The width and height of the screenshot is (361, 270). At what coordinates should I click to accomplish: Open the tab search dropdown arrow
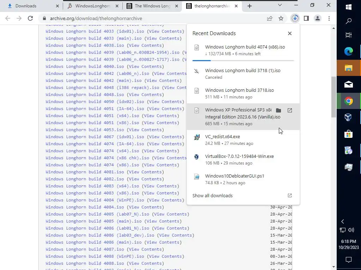pos(280,5)
